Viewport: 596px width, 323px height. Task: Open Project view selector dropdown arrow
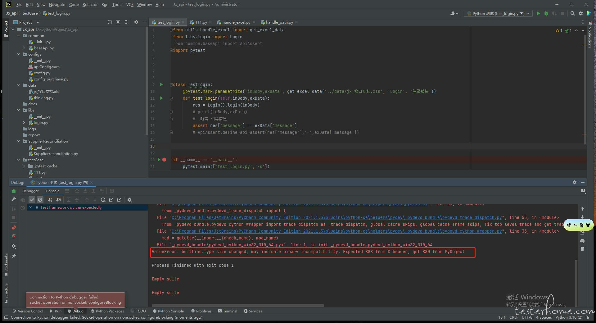click(x=38, y=22)
